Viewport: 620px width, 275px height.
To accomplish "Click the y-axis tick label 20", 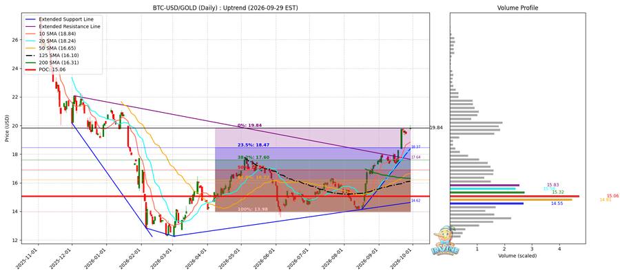I will pos(14,126).
